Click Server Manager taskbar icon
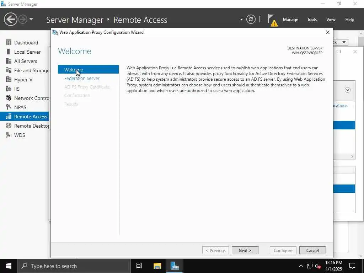 [175, 266]
